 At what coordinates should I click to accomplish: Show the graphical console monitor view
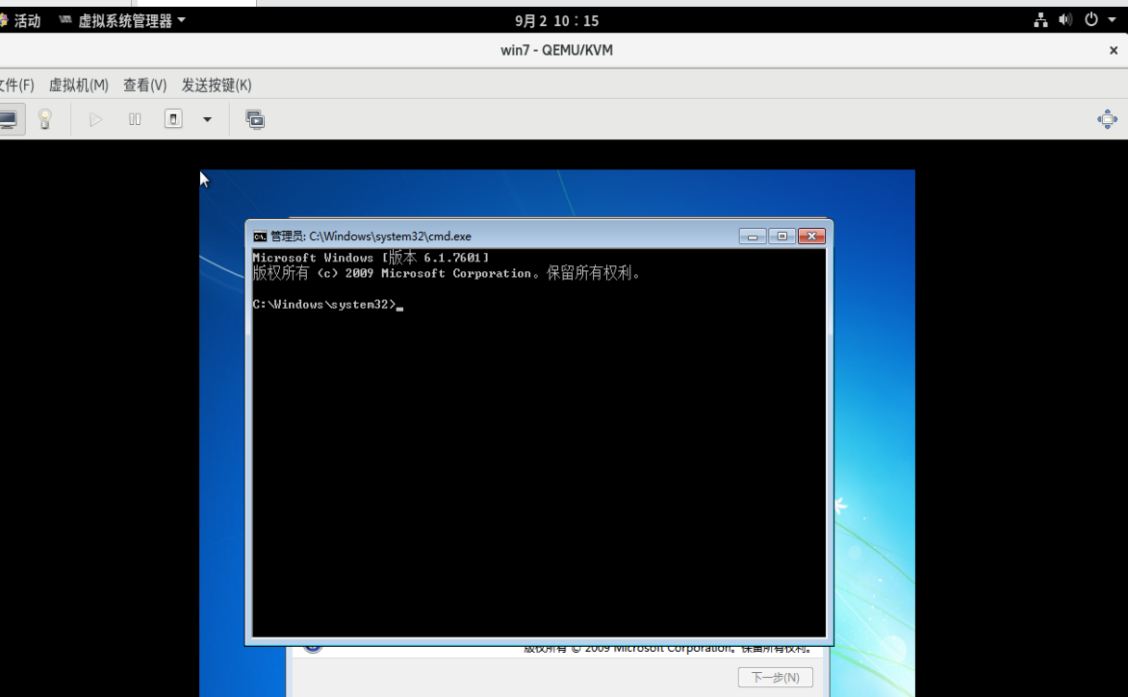click(x=9, y=119)
